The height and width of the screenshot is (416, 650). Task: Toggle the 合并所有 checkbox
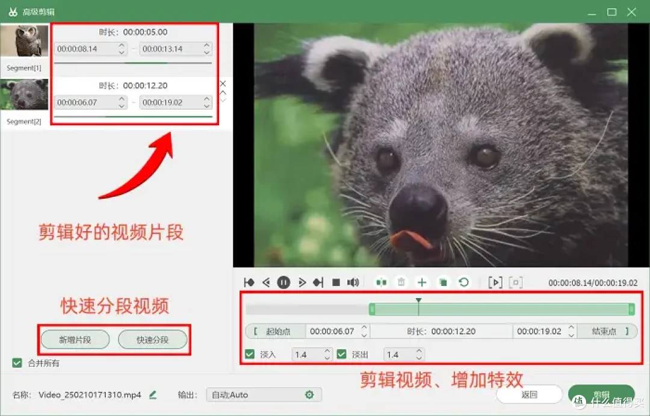coord(17,363)
